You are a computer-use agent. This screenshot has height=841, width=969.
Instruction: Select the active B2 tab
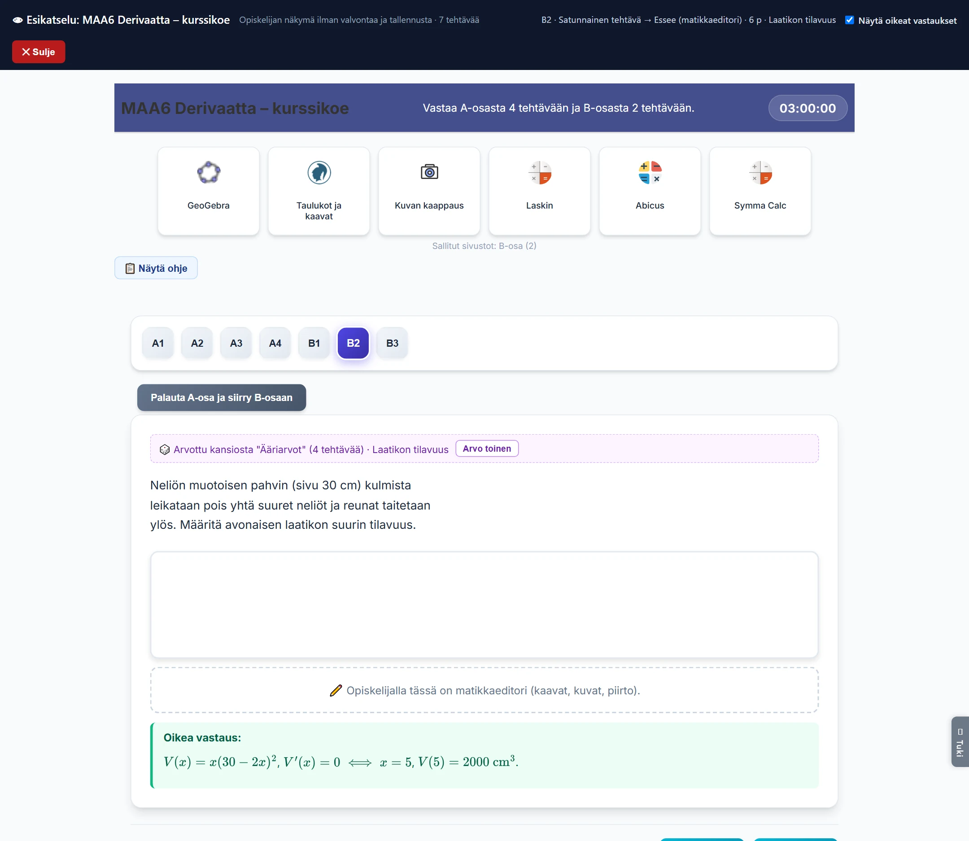(353, 343)
